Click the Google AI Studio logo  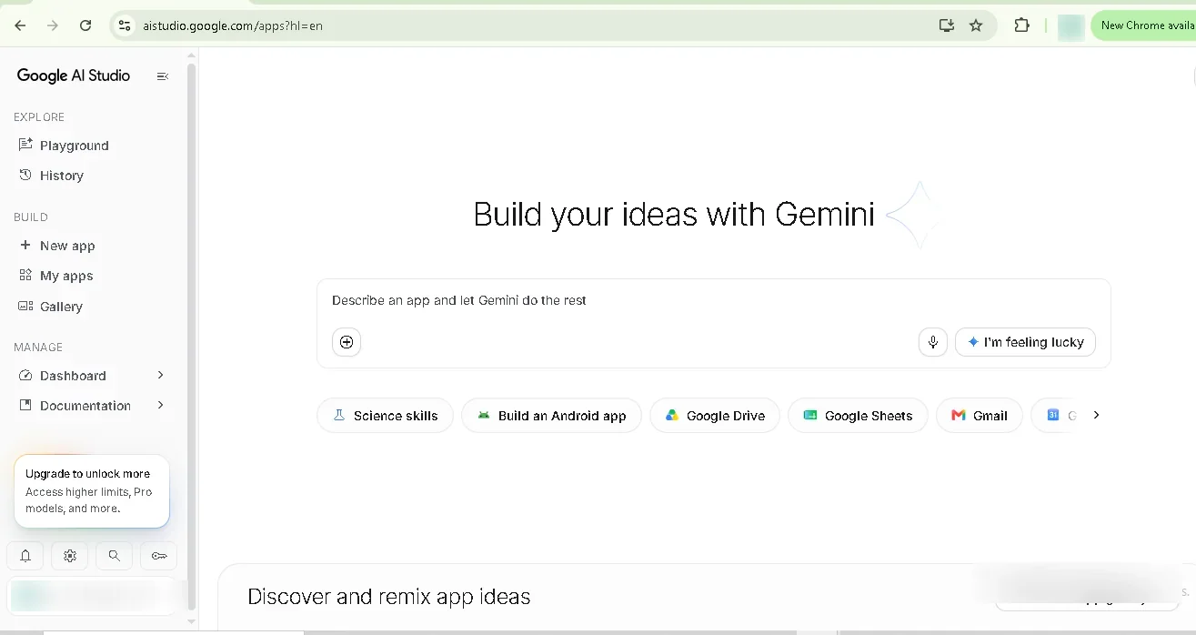point(74,76)
